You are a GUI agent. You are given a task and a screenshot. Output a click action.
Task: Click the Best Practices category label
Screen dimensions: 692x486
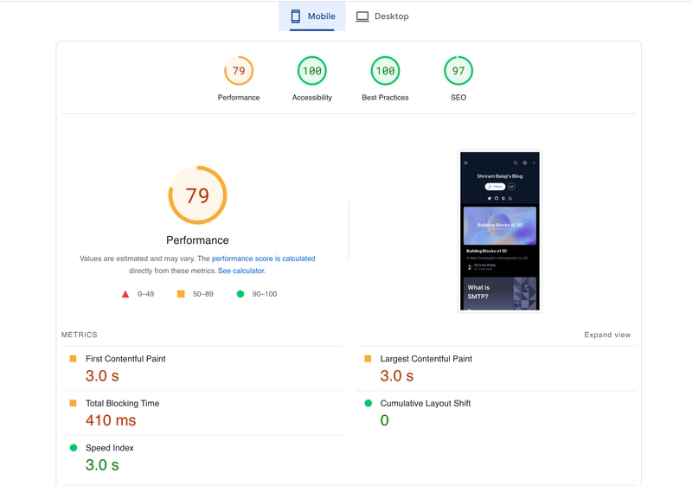tap(385, 98)
